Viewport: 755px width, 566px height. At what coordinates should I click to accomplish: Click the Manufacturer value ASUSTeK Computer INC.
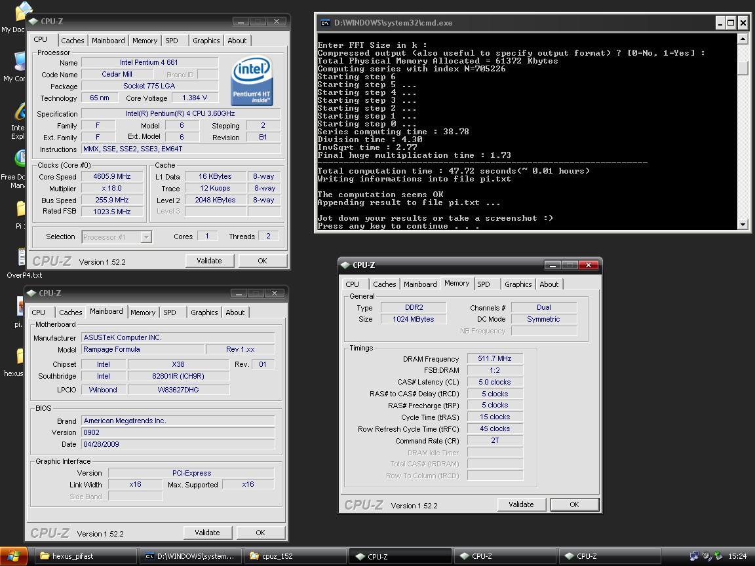coord(178,337)
